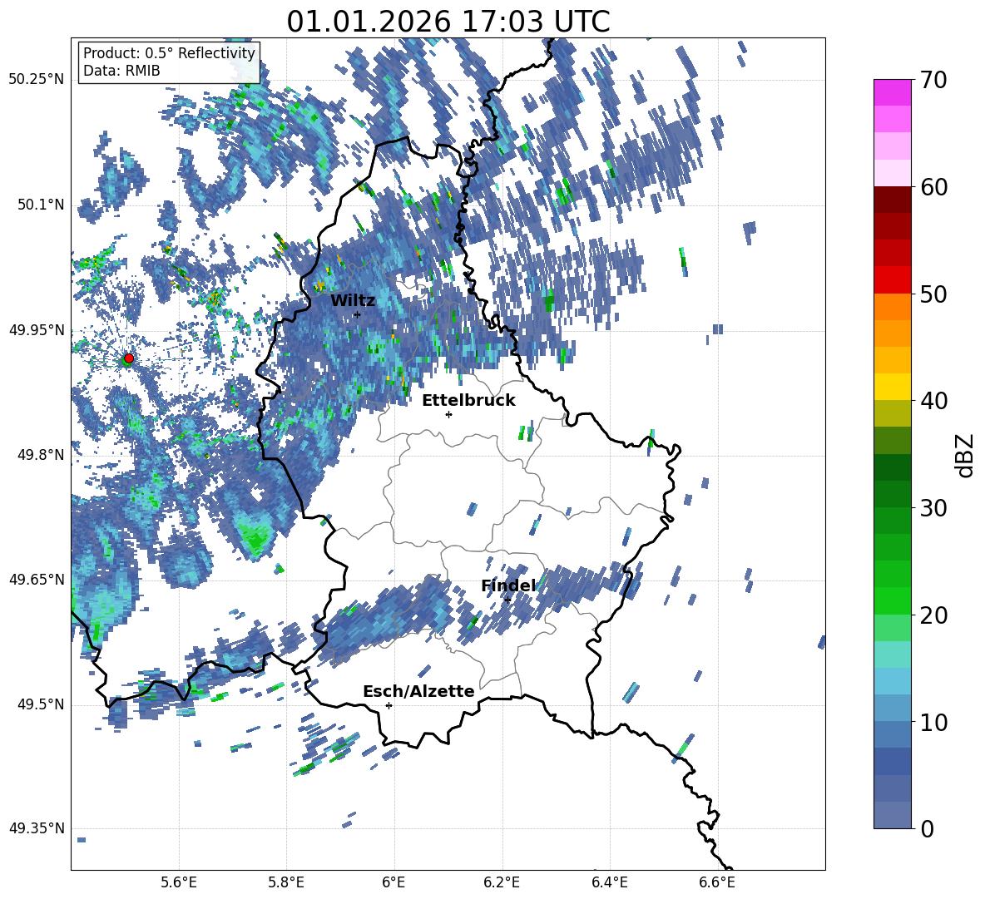The image size is (985, 899).
Task: Click the colorbar 40 tick label
Action: [x=934, y=401]
